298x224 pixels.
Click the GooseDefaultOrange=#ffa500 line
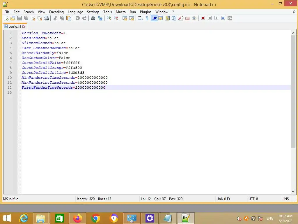point(52,68)
